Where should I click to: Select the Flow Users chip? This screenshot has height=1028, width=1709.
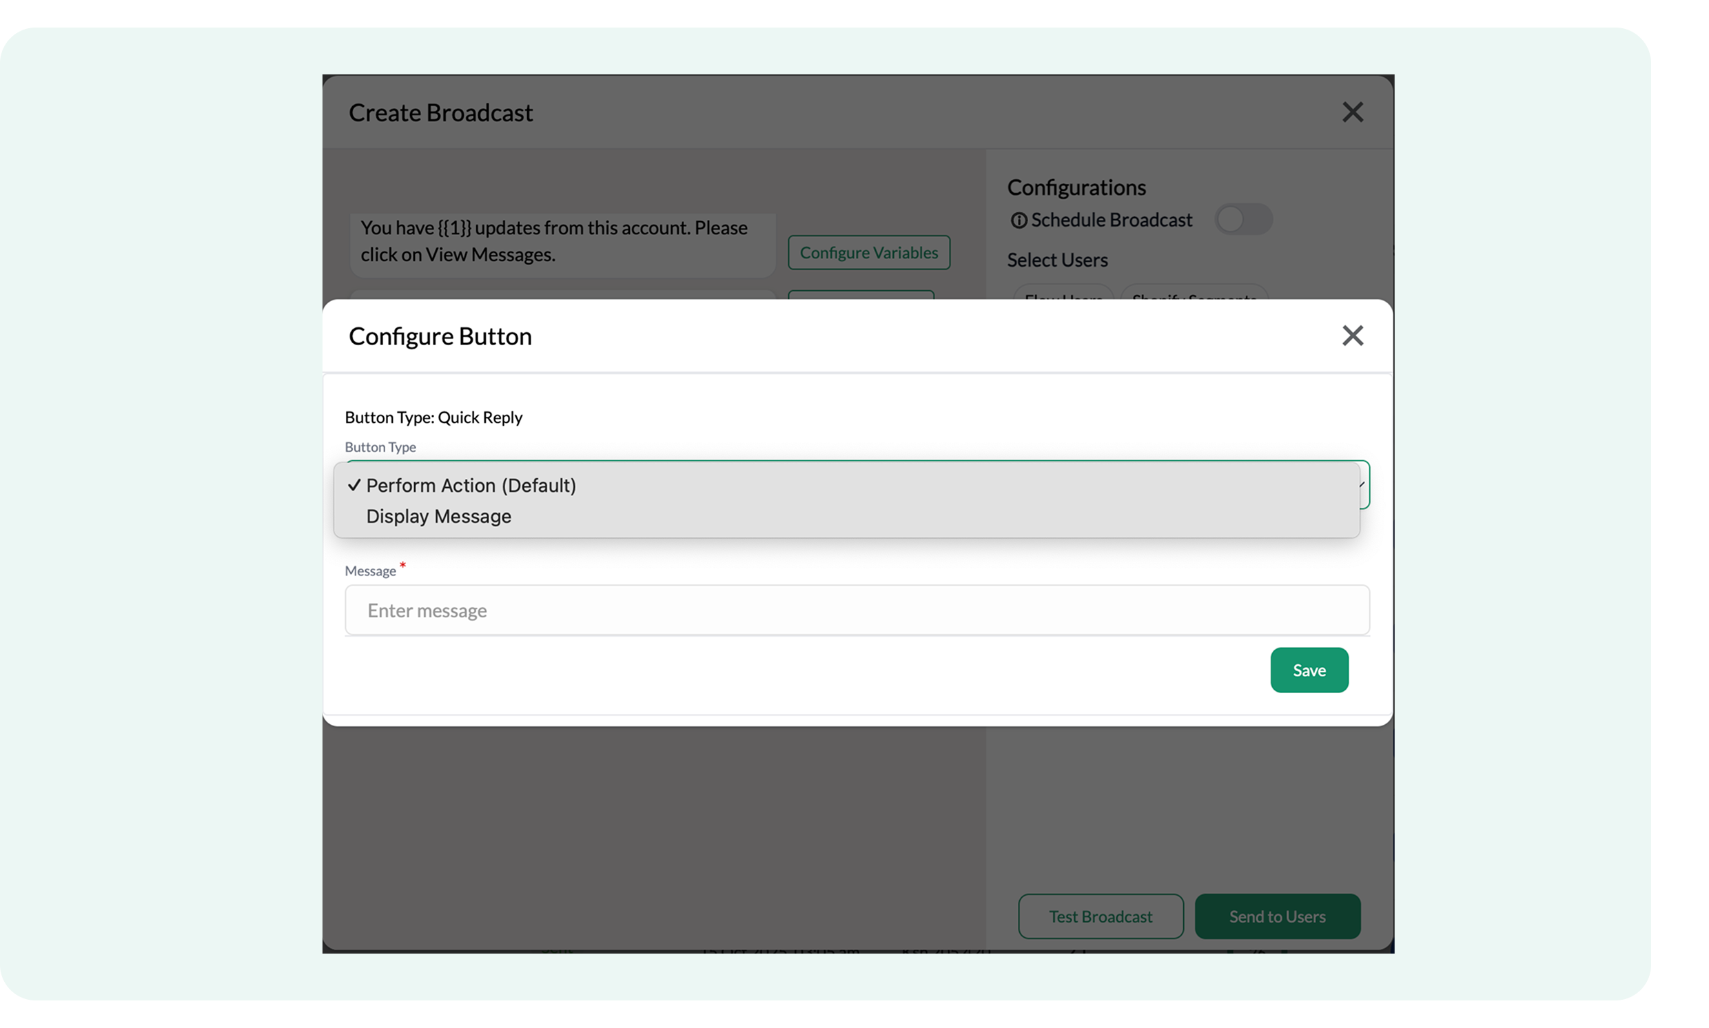pyautogui.click(x=1063, y=294)
